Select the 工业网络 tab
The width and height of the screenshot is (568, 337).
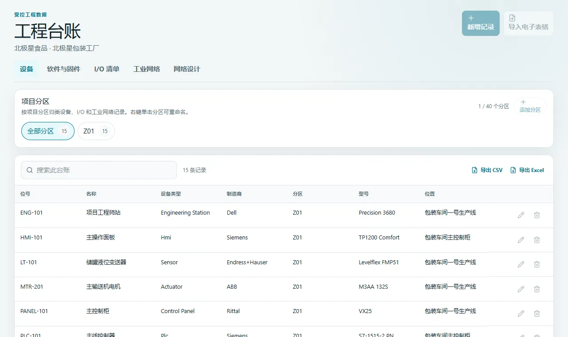(146, 69)
